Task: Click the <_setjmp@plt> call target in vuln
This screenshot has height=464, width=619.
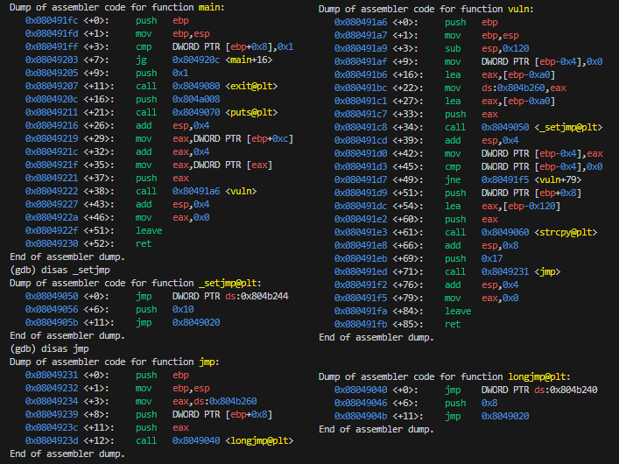Action: (570, 127)
